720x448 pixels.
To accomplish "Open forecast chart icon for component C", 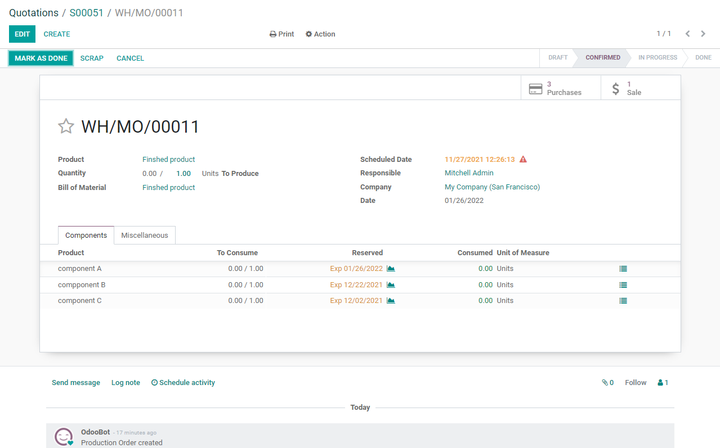I will (391, 301).
